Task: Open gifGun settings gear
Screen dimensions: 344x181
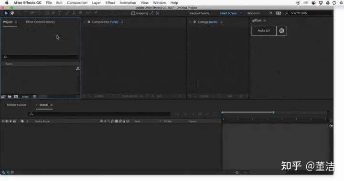Action: 281,31
